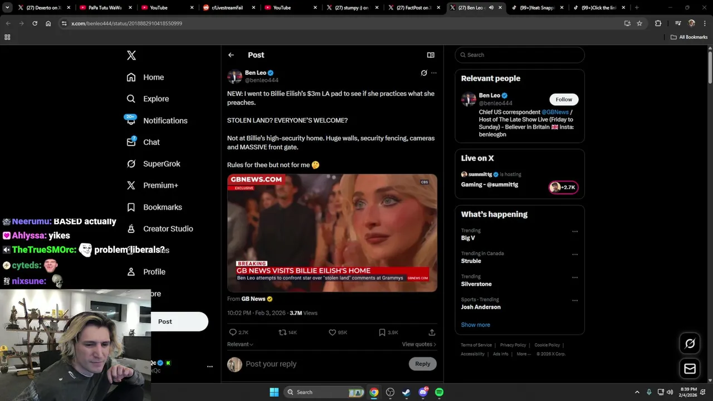Expand the Relevant replies sort dropdown

coord(240,344)
